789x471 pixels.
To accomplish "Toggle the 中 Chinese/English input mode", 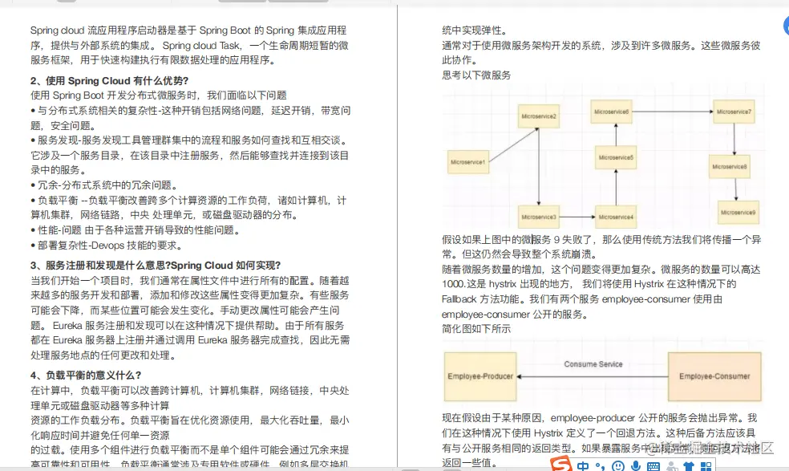I will click(583, 466).
